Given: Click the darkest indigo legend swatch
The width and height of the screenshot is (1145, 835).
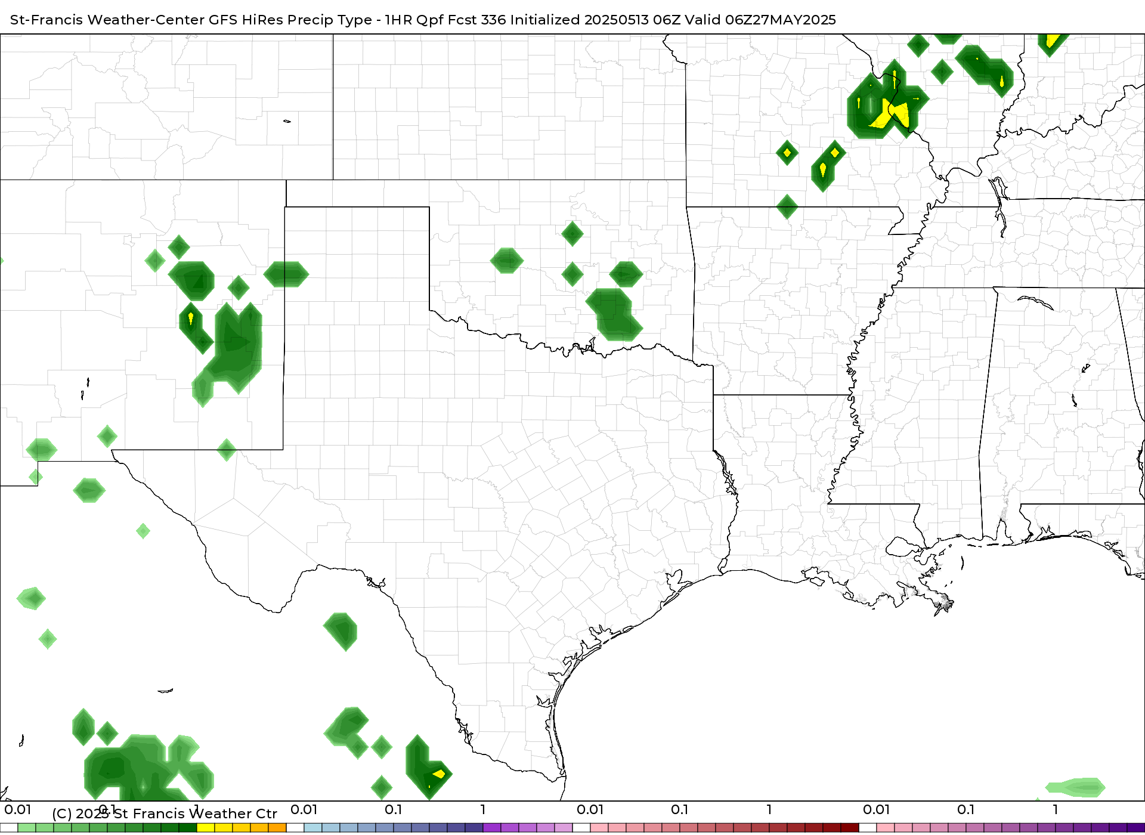Looking at the screenshot, I should 1136,828.
